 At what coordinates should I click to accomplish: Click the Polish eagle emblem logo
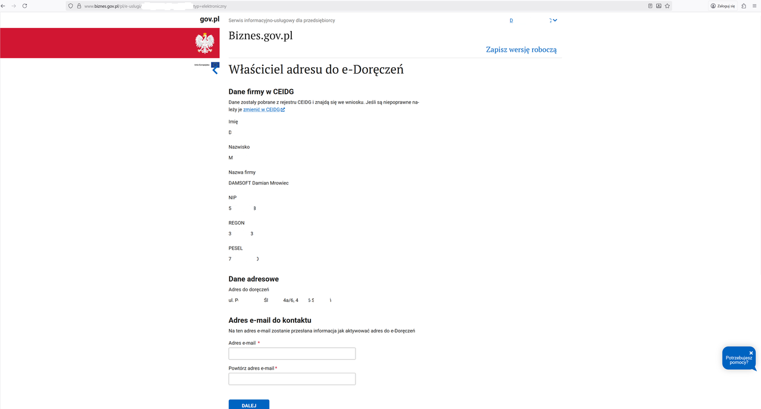[205, 43]
